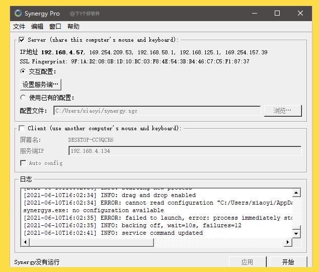This screenshot has height=272, width=319.
Task: Open the 文件 menu
Action: pyautogui.click(x=19, y=27)
